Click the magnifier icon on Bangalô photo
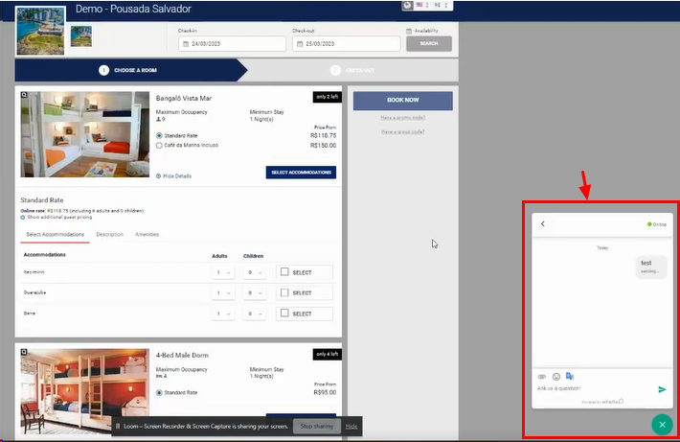 pos(25,96)
